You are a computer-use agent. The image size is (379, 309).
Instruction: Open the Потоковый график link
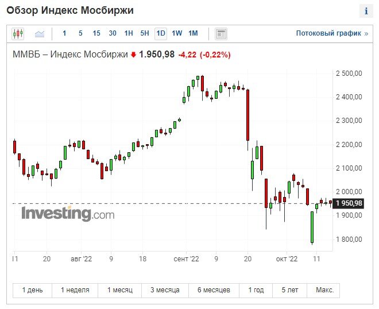[332, 33]
